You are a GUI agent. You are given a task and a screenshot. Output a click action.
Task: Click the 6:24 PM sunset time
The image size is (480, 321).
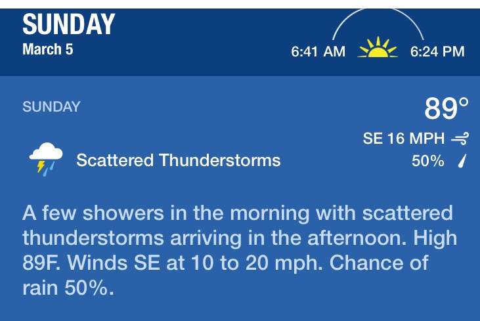coord(437,52)
